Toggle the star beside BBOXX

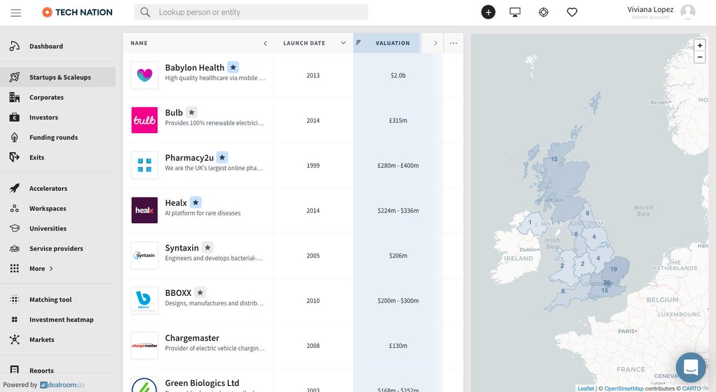pyautogui.click(x=200, y=292)
